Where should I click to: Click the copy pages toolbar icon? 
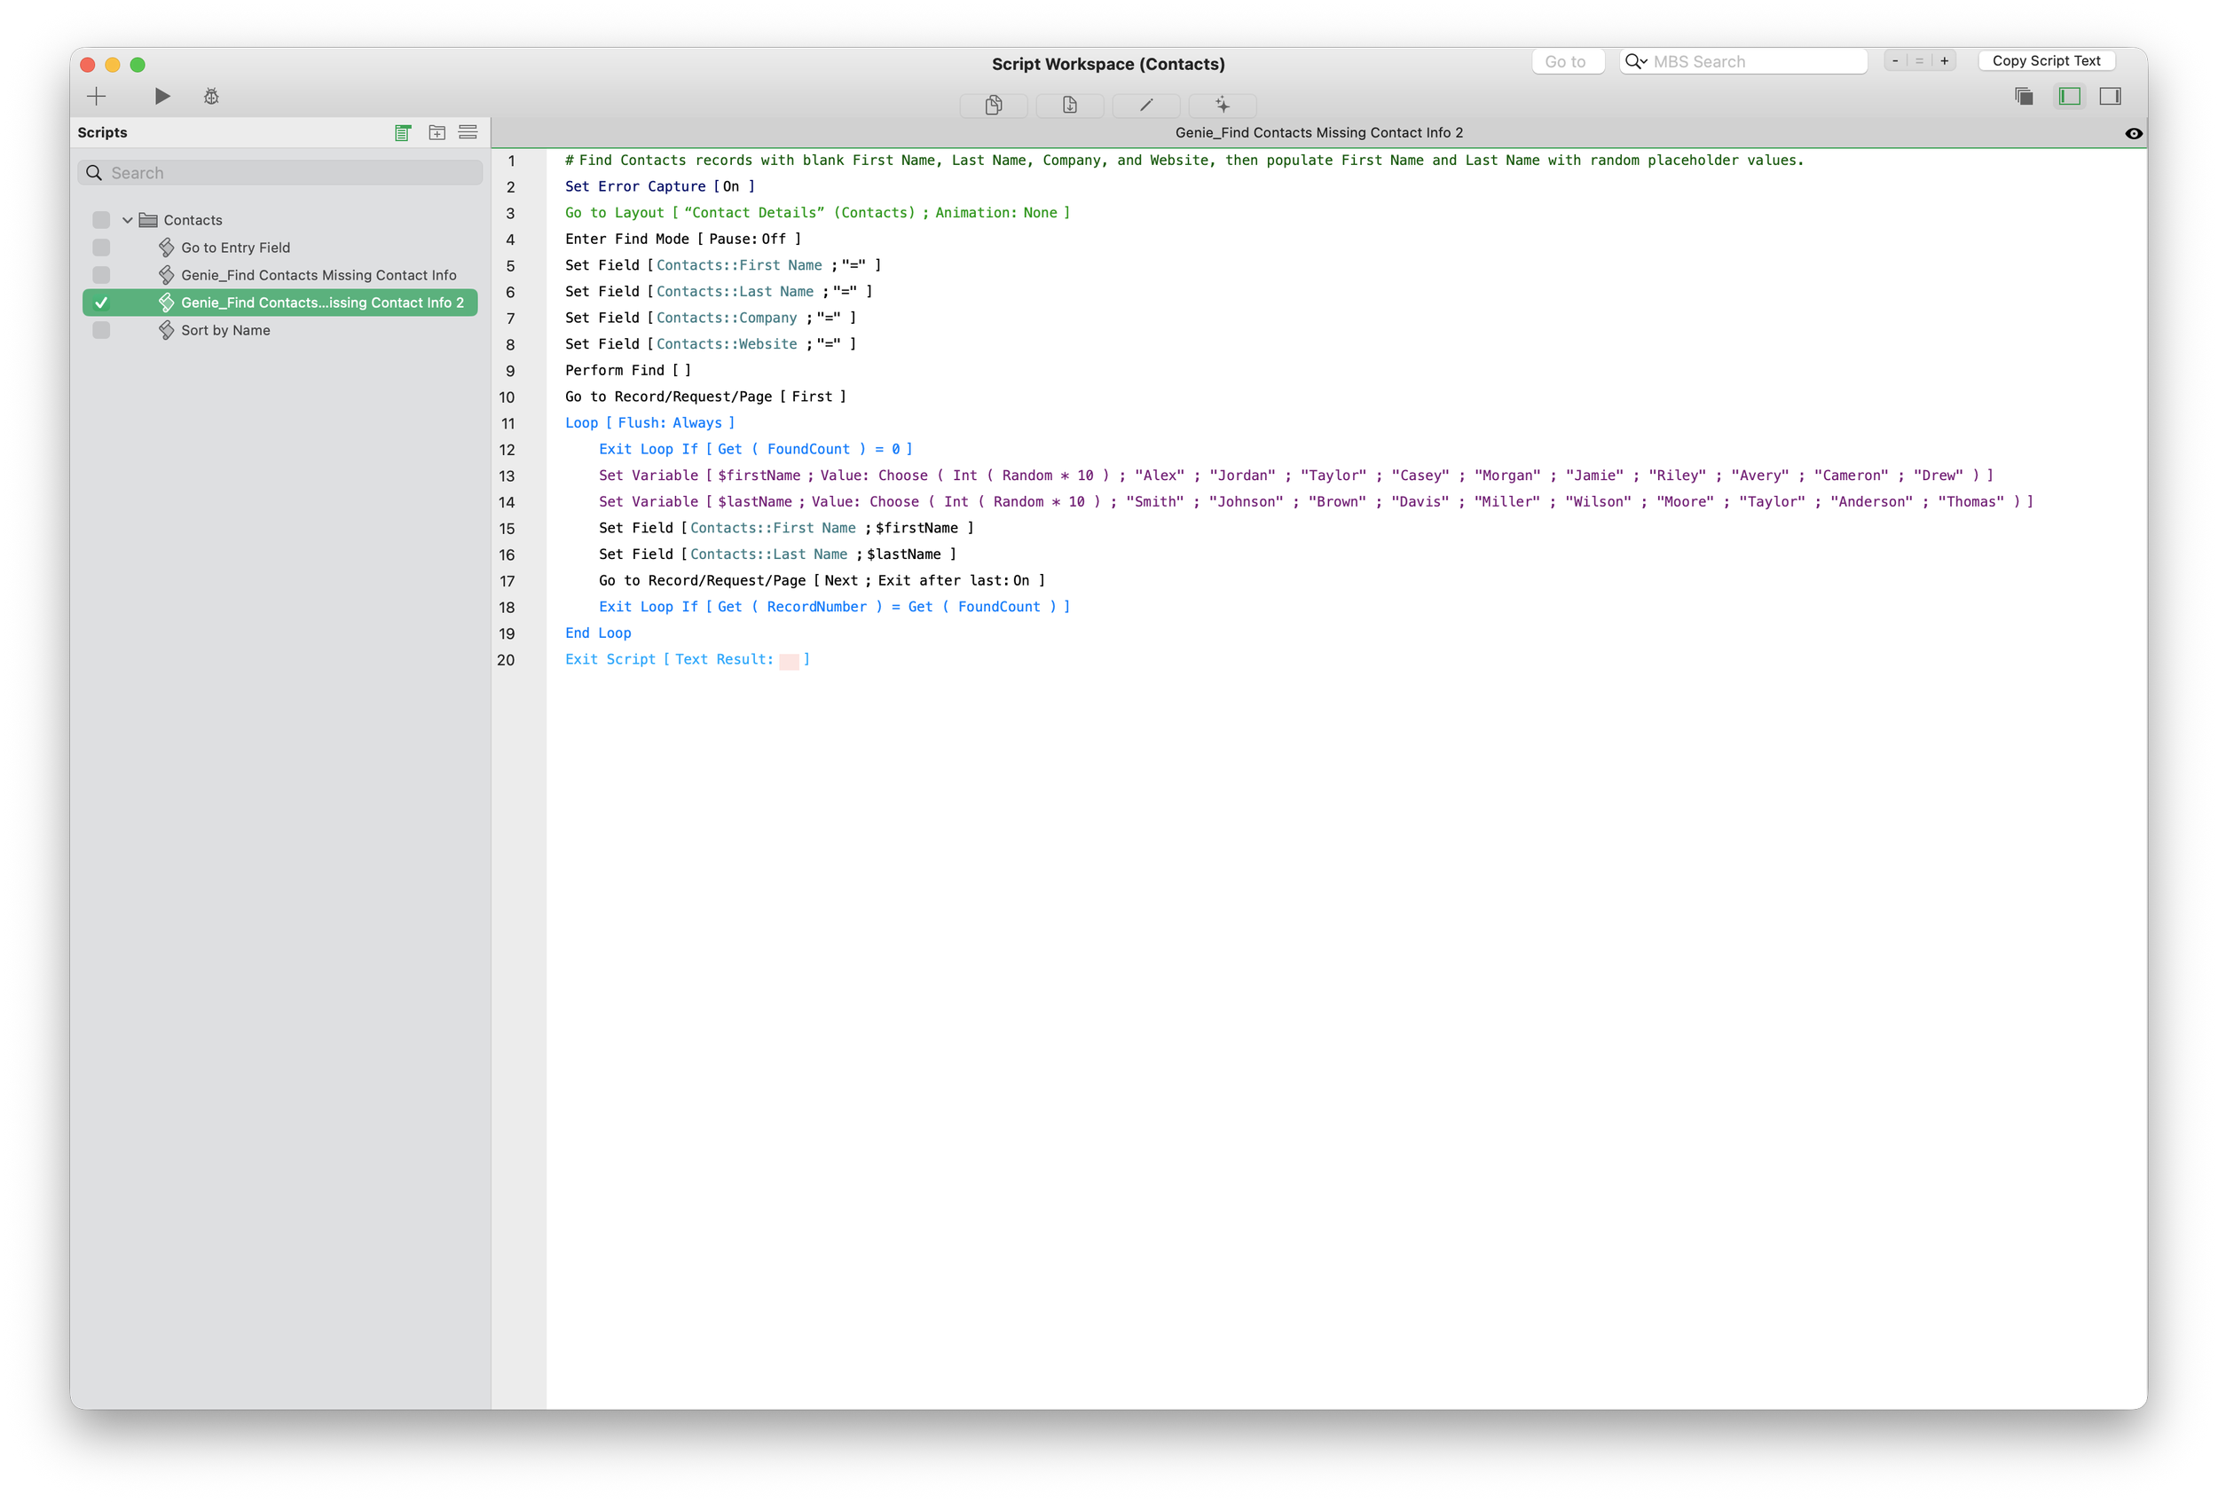pos(994,105)
